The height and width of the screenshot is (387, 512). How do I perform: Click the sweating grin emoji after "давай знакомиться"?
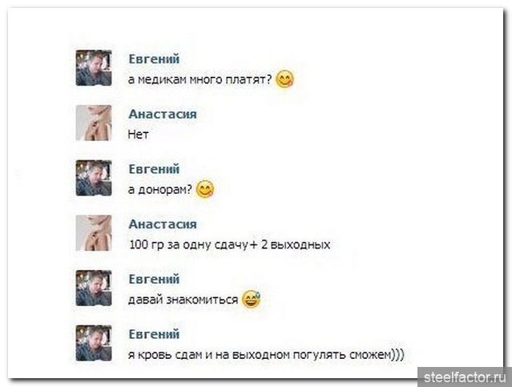tap(251, 299)
